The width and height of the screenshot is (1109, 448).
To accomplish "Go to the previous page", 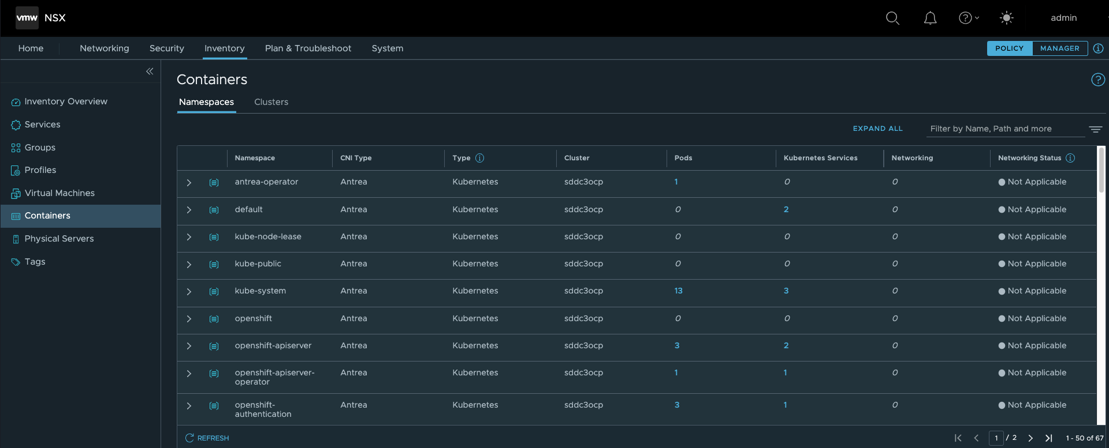I will coord(976,438).
